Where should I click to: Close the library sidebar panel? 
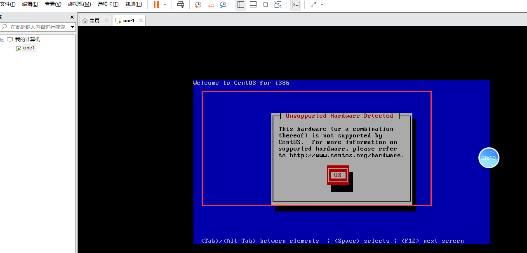[72, 17]
